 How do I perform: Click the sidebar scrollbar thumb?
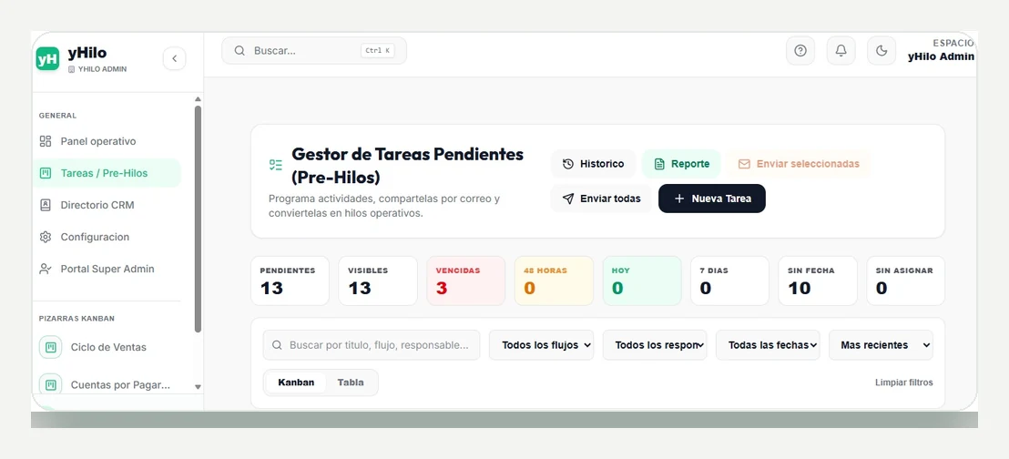coord(198,219)
